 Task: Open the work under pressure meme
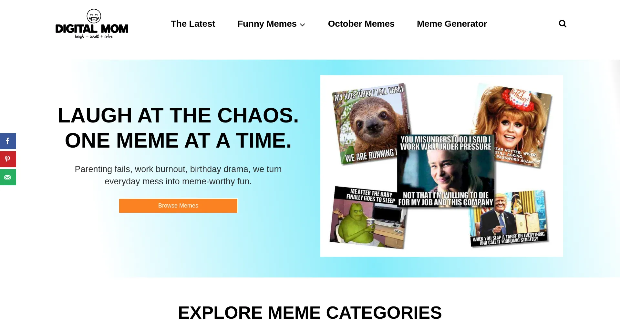[446, 171]
